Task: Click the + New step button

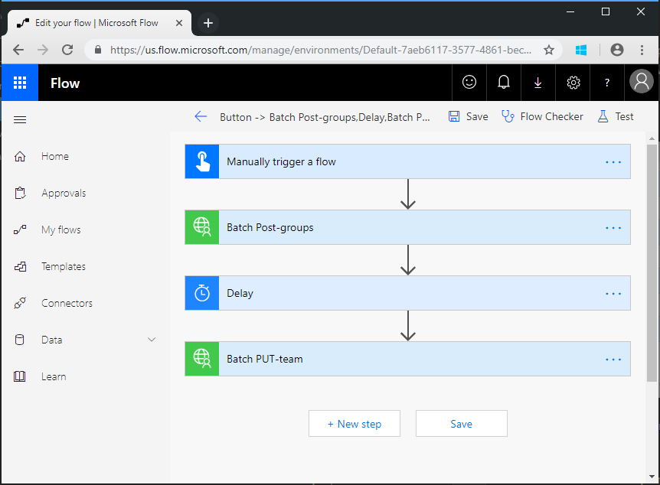Action: [x=355, y=424]
